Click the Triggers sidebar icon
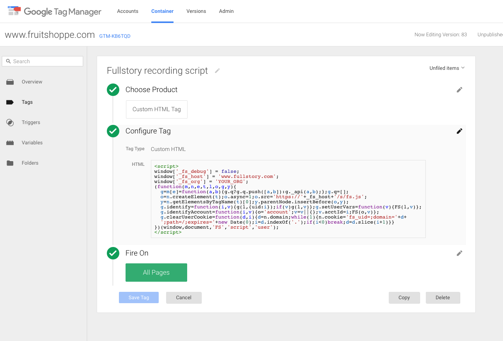The height and width of the screenshot is (341, 503). (x=10, y=123)
